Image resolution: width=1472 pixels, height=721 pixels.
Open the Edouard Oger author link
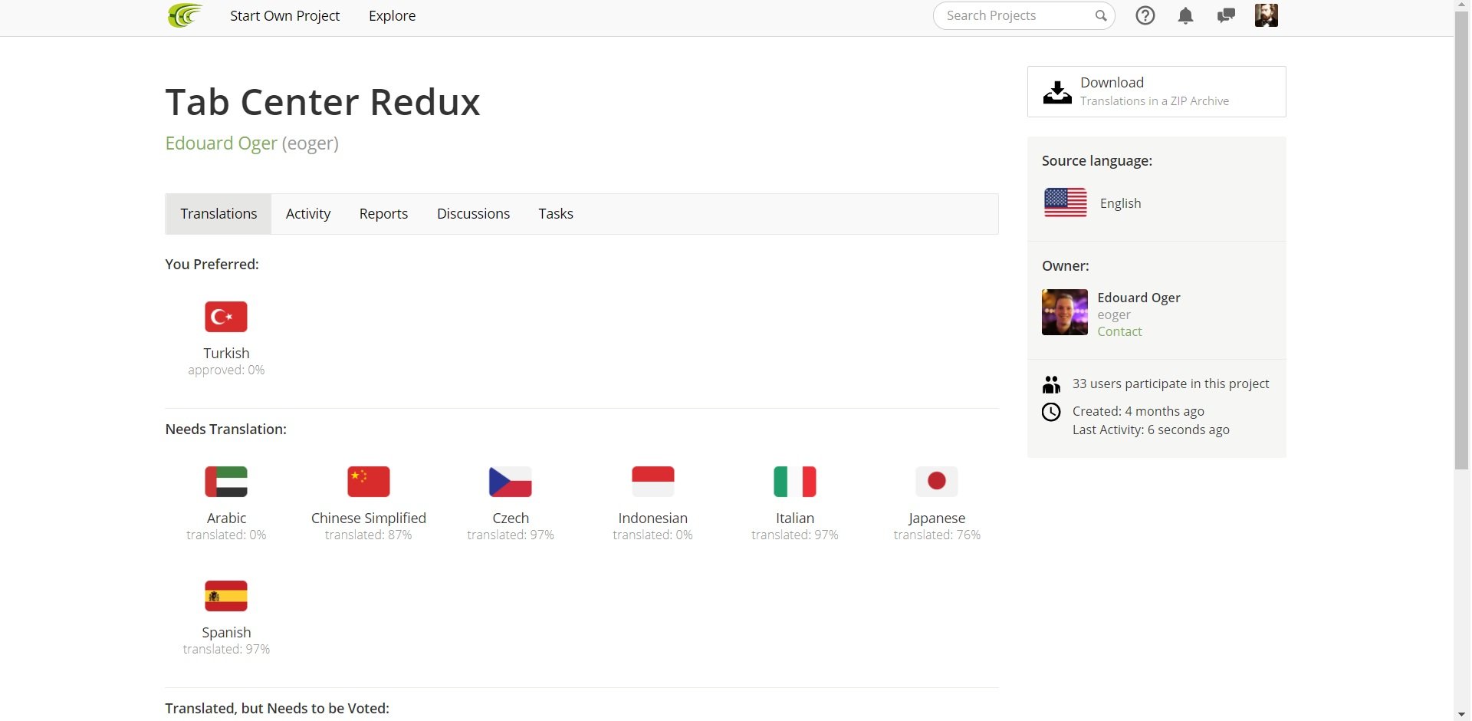click(x=222, y=143)
